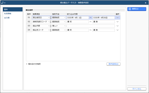This screenshot has width=149, height=93.
Task: Open the 操作 chevron for row 02
Action: (x=118, y=22)
